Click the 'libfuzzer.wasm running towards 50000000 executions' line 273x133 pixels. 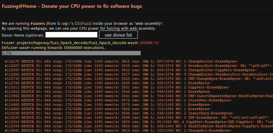coord(54,48)
